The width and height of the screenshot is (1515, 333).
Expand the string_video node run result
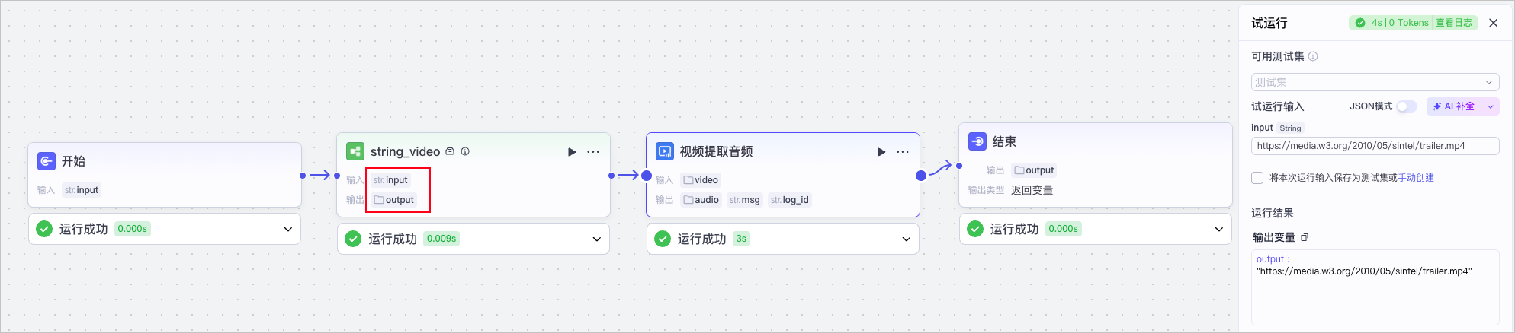coord(597,239)
